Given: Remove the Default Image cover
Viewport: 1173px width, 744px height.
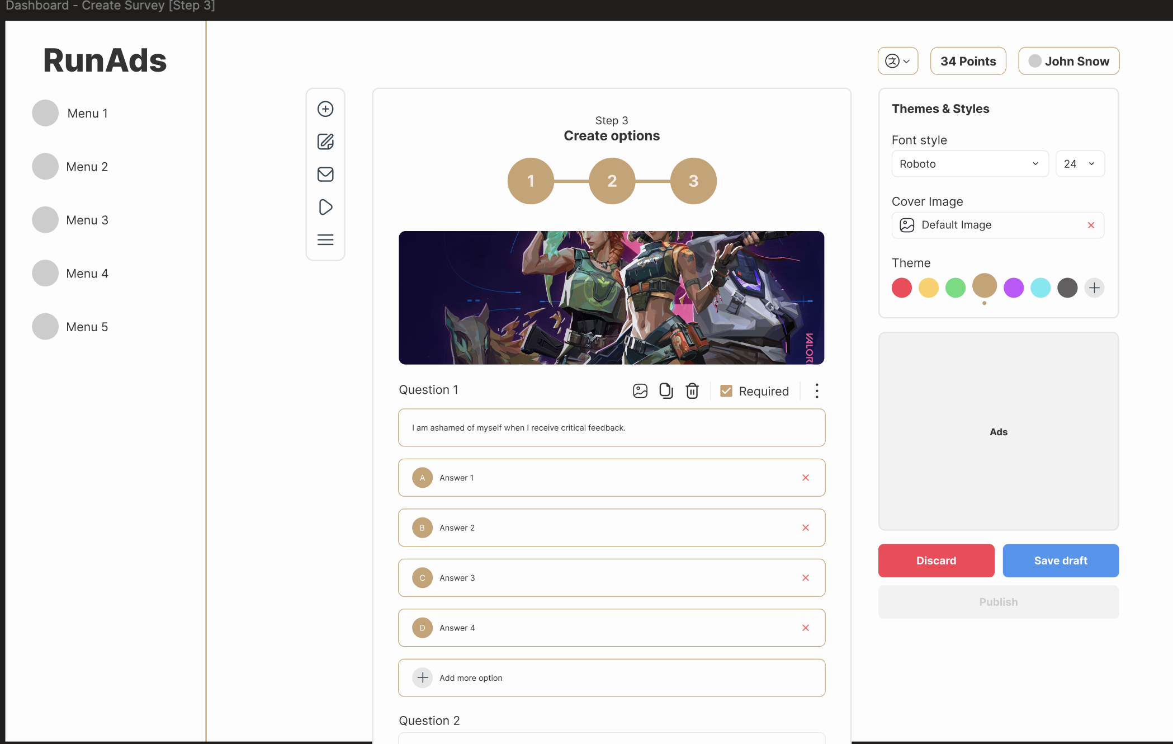Looking at the screenshot, I should coord(1091,225).
